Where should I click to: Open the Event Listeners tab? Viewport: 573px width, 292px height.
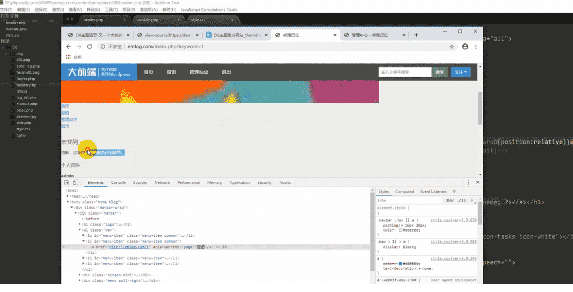[434, 191]
